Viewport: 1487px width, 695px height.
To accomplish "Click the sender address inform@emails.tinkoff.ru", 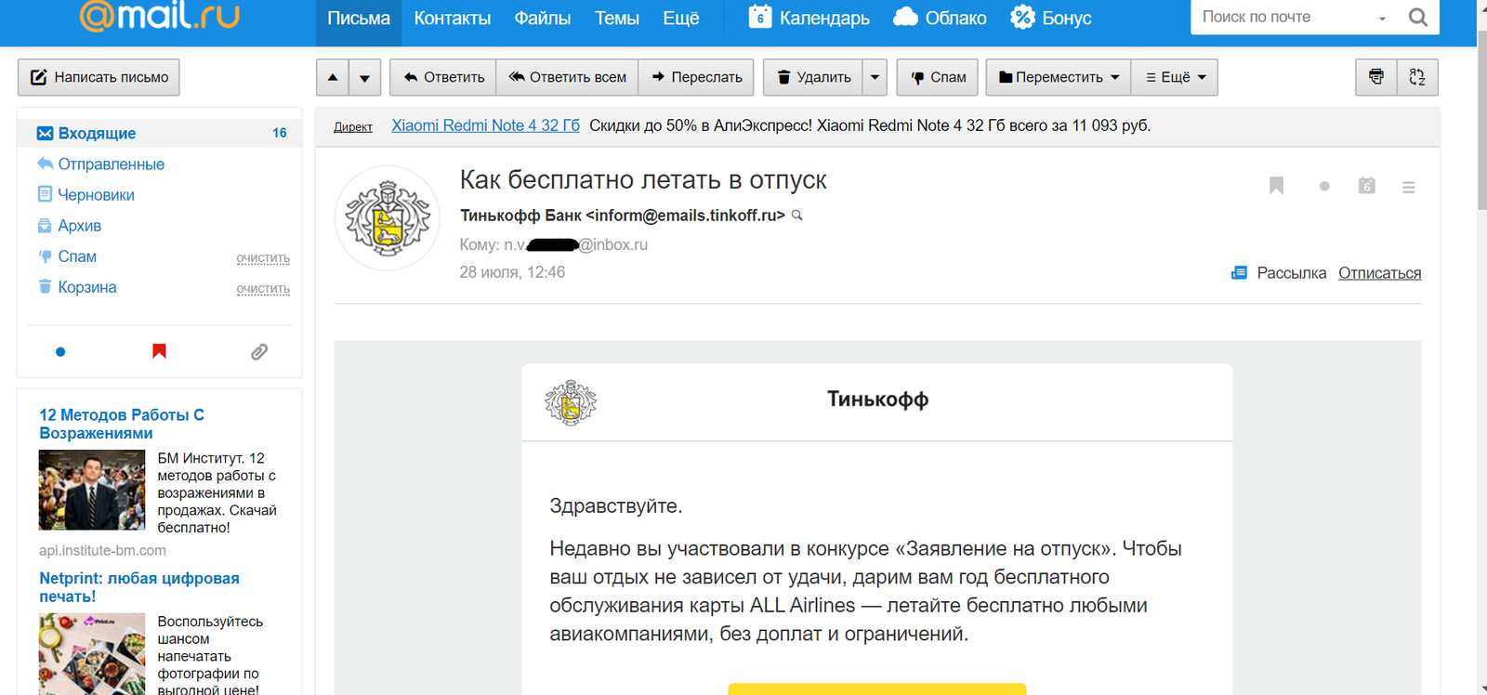I will pyautogui.click(x=685, y=216).
